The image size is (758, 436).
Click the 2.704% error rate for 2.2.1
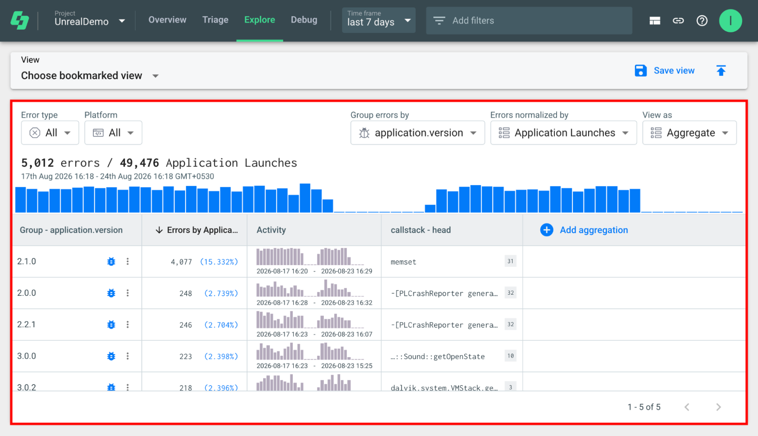tap(221, 325)
